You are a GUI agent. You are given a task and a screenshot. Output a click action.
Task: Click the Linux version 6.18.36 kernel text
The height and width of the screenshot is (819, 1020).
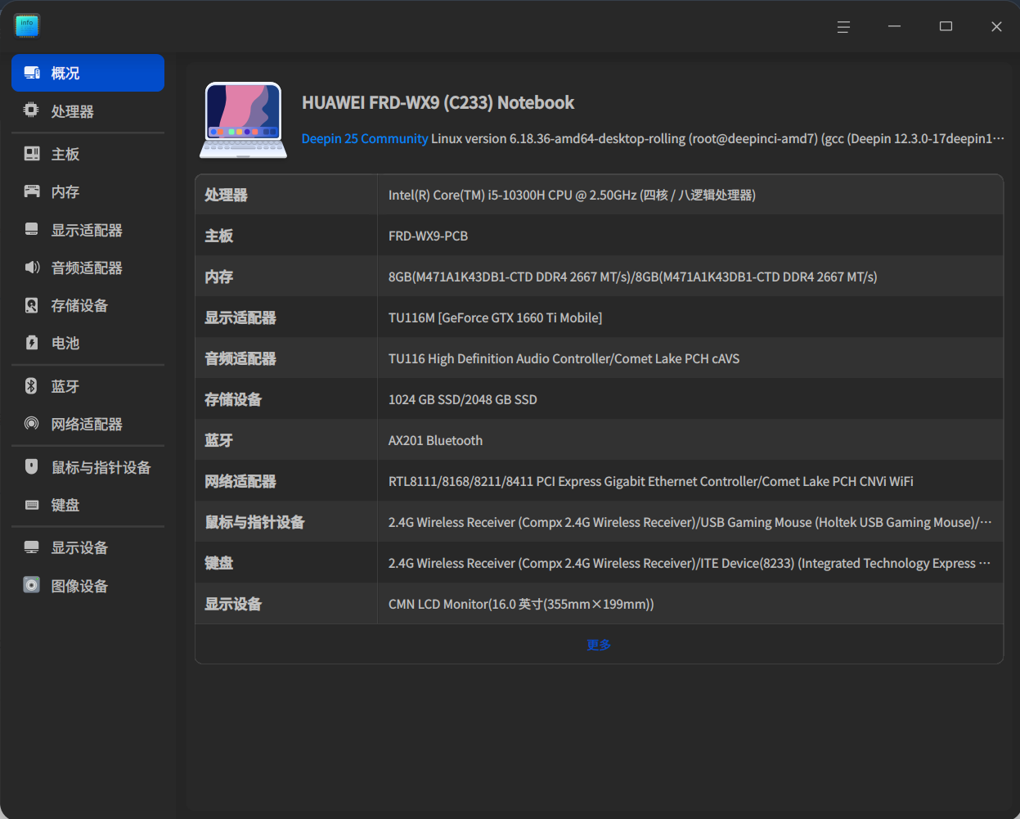pyautogui.click(x=717, y=138)
